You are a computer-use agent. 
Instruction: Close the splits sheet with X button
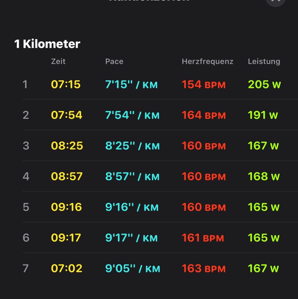click(276, 1)
